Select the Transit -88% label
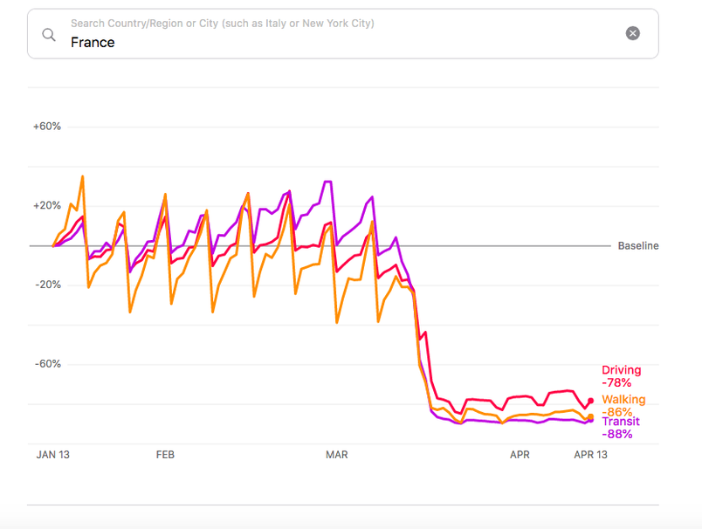 click(x=621, y=428)
